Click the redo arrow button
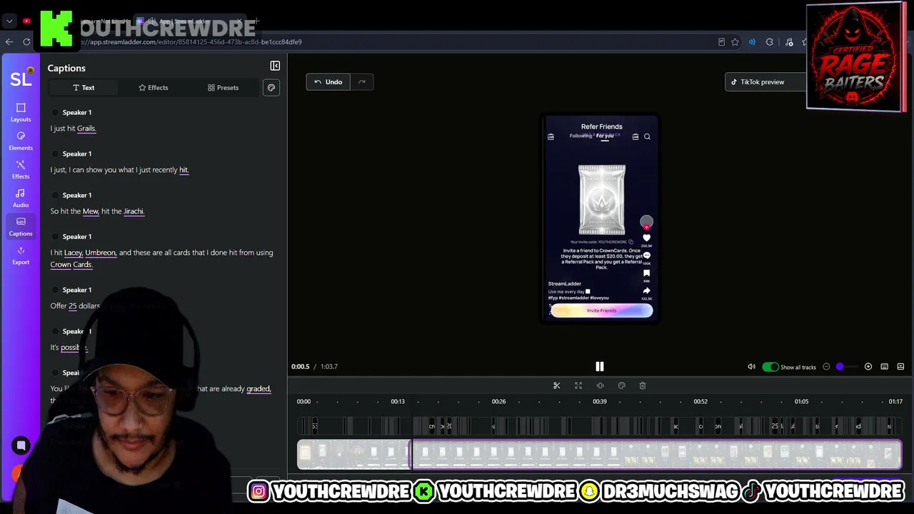This screenshot has width=914, height=514. click(362, 82)
